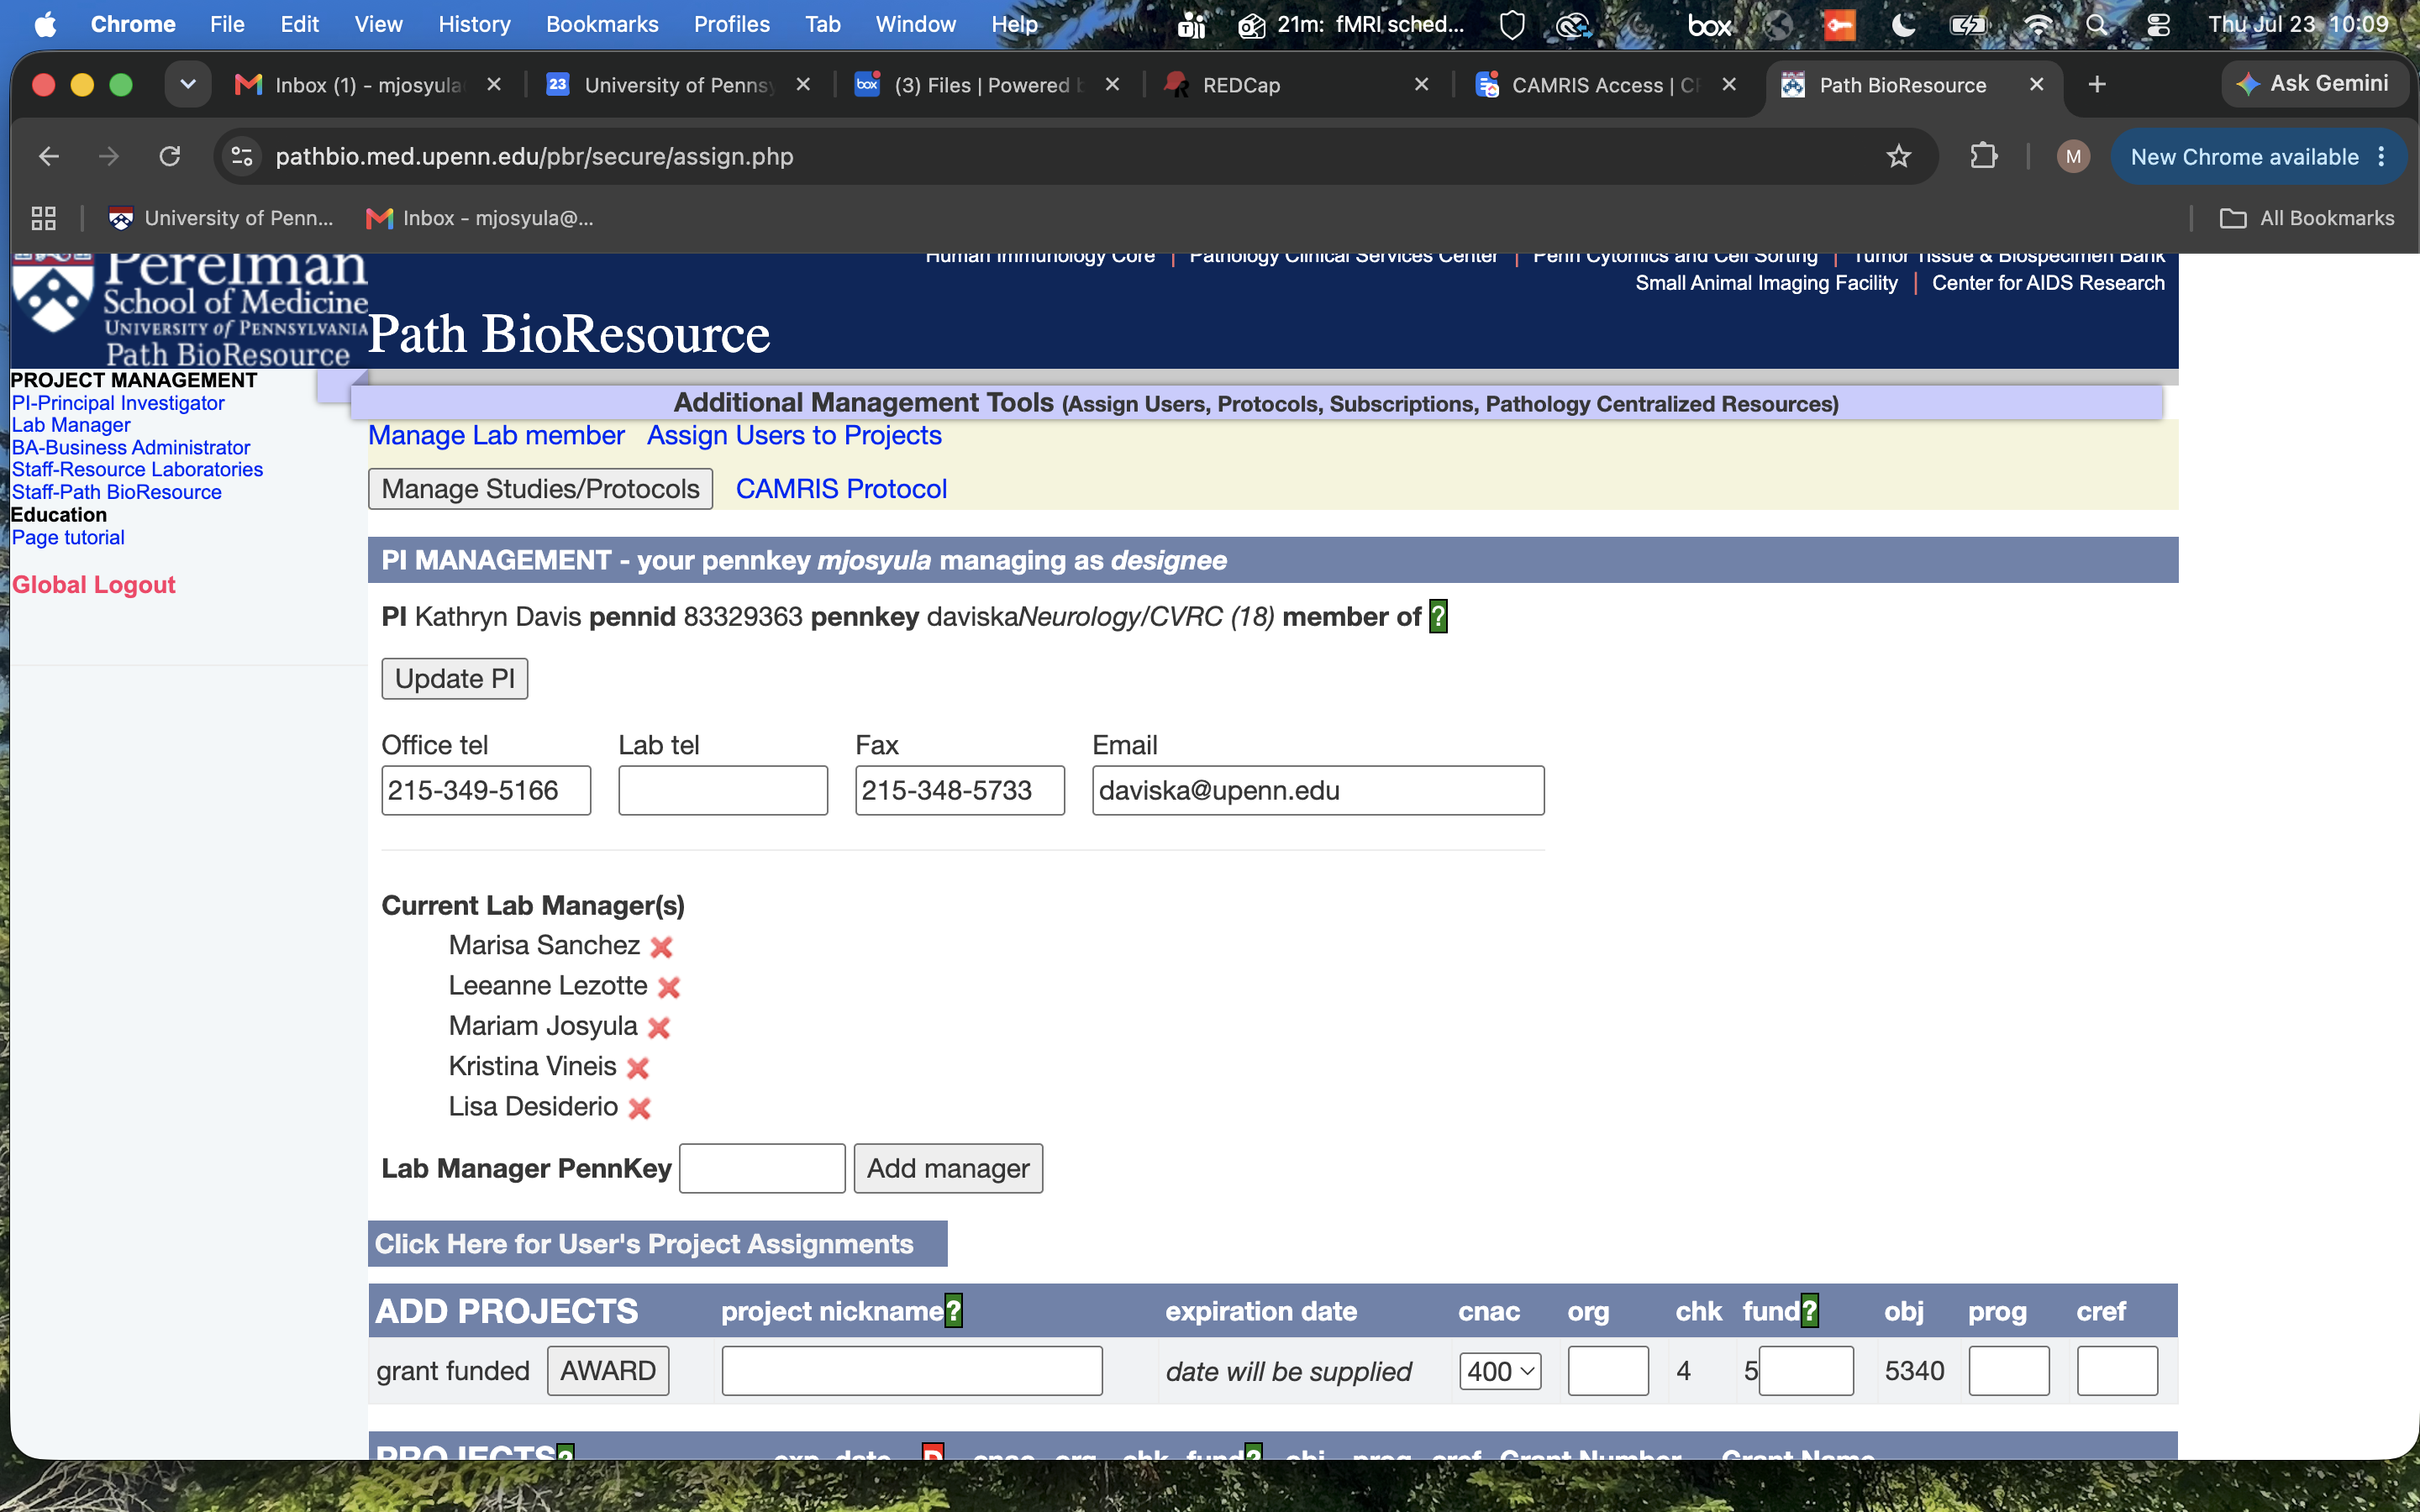The height and width of the screenshot is (1512, 2420).
Task: Reload the Path BioResource page
Action: (x=170, y=156)
